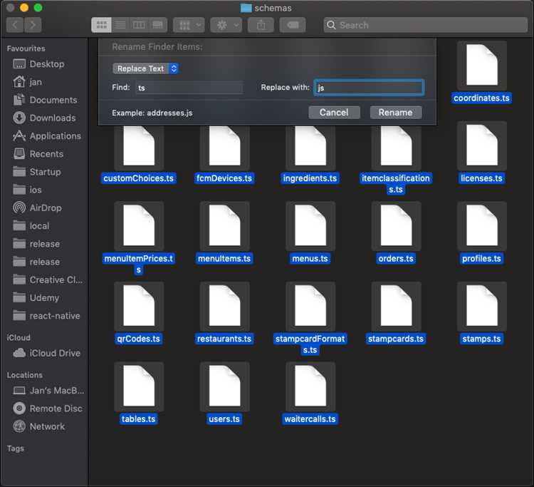This screenshot has height=487, width=534.
Task: Click the Search field
Action: (425, 25)
